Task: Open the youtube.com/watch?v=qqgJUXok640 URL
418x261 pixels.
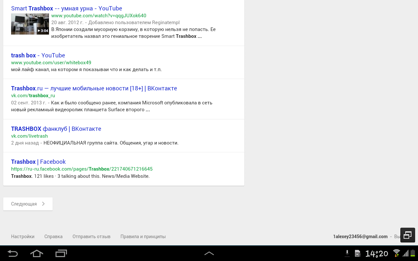Action: tap(99, 16)
